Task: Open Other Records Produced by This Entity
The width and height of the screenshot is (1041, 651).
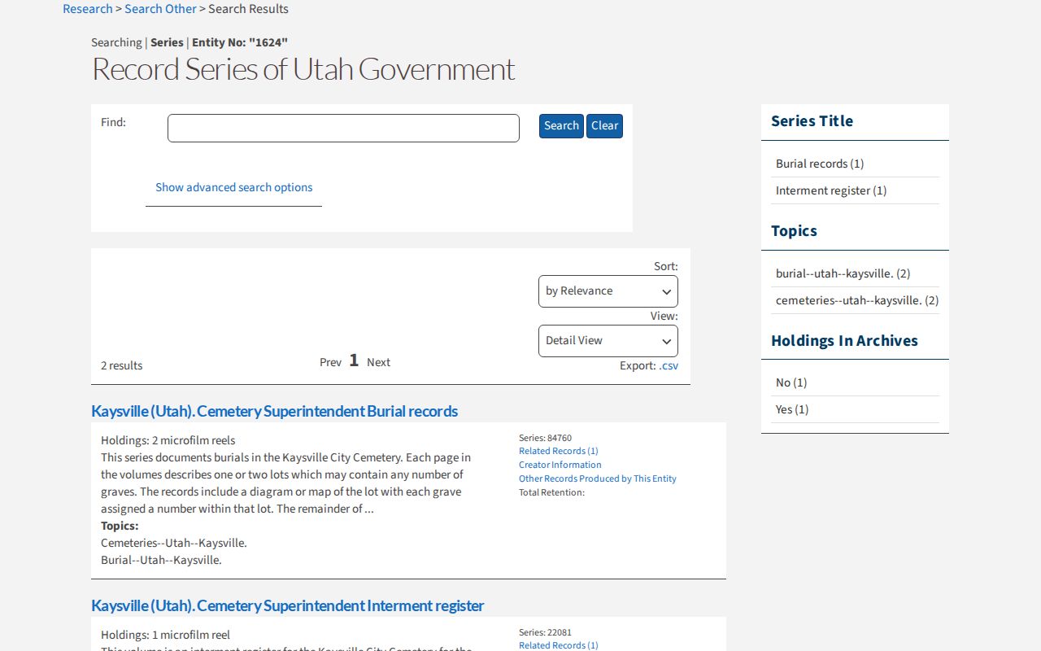Action: tap(598, 478)
